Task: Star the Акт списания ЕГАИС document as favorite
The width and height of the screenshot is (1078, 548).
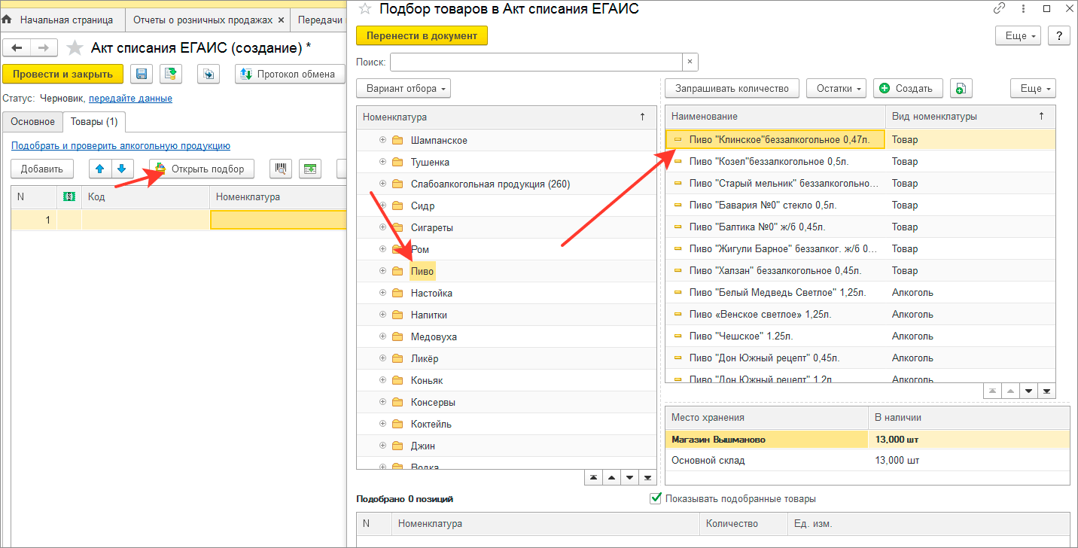Action: tap(75, 48)
